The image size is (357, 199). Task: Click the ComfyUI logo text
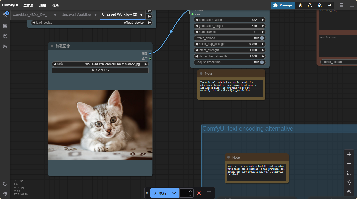pyautogui.click(x=10, y=5)
